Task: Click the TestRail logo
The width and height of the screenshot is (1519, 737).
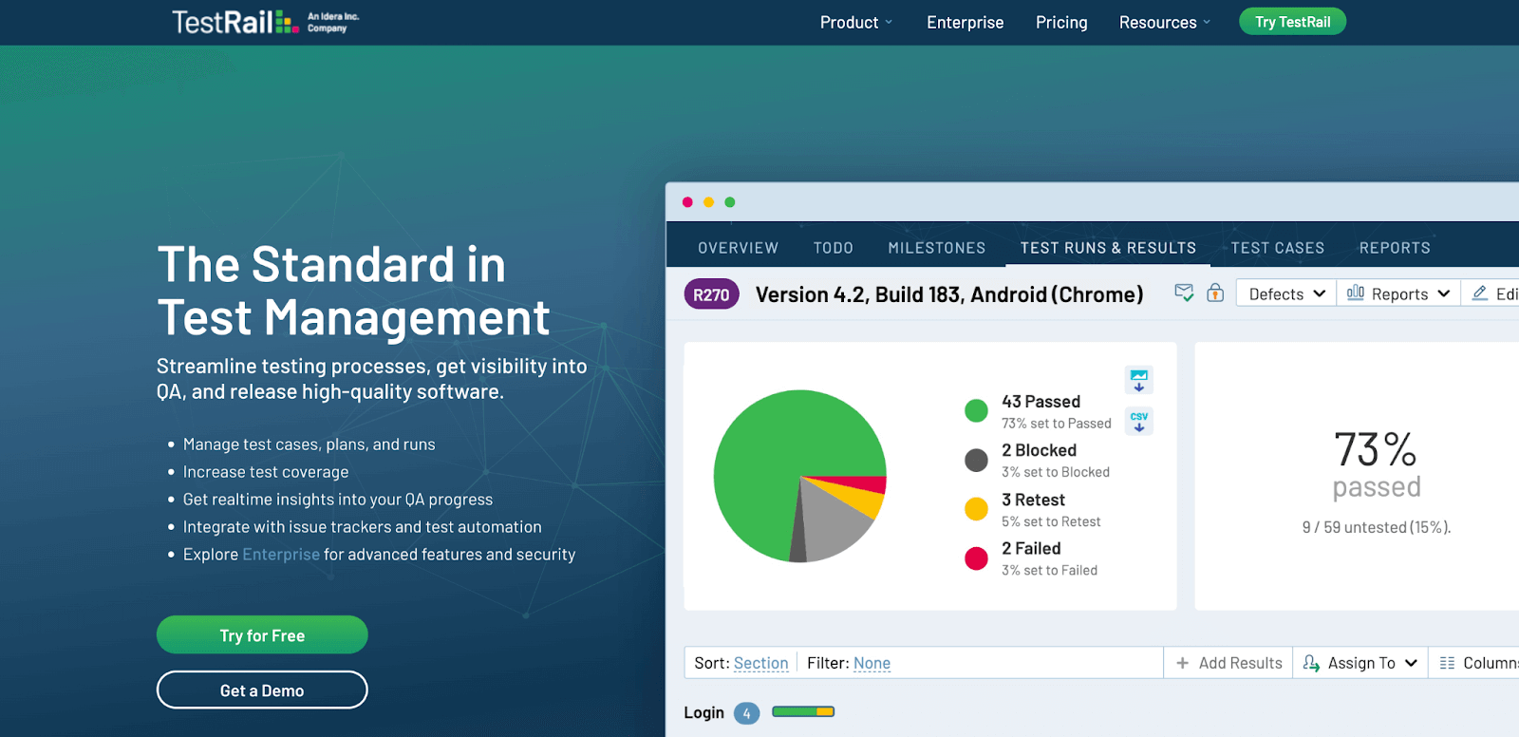Action: pyautogui.click(x=266, y=22)
